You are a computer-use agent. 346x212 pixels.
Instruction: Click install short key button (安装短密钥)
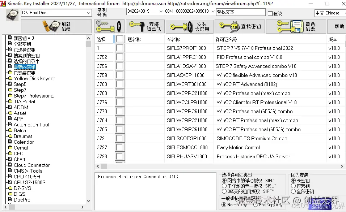[145, 26]
